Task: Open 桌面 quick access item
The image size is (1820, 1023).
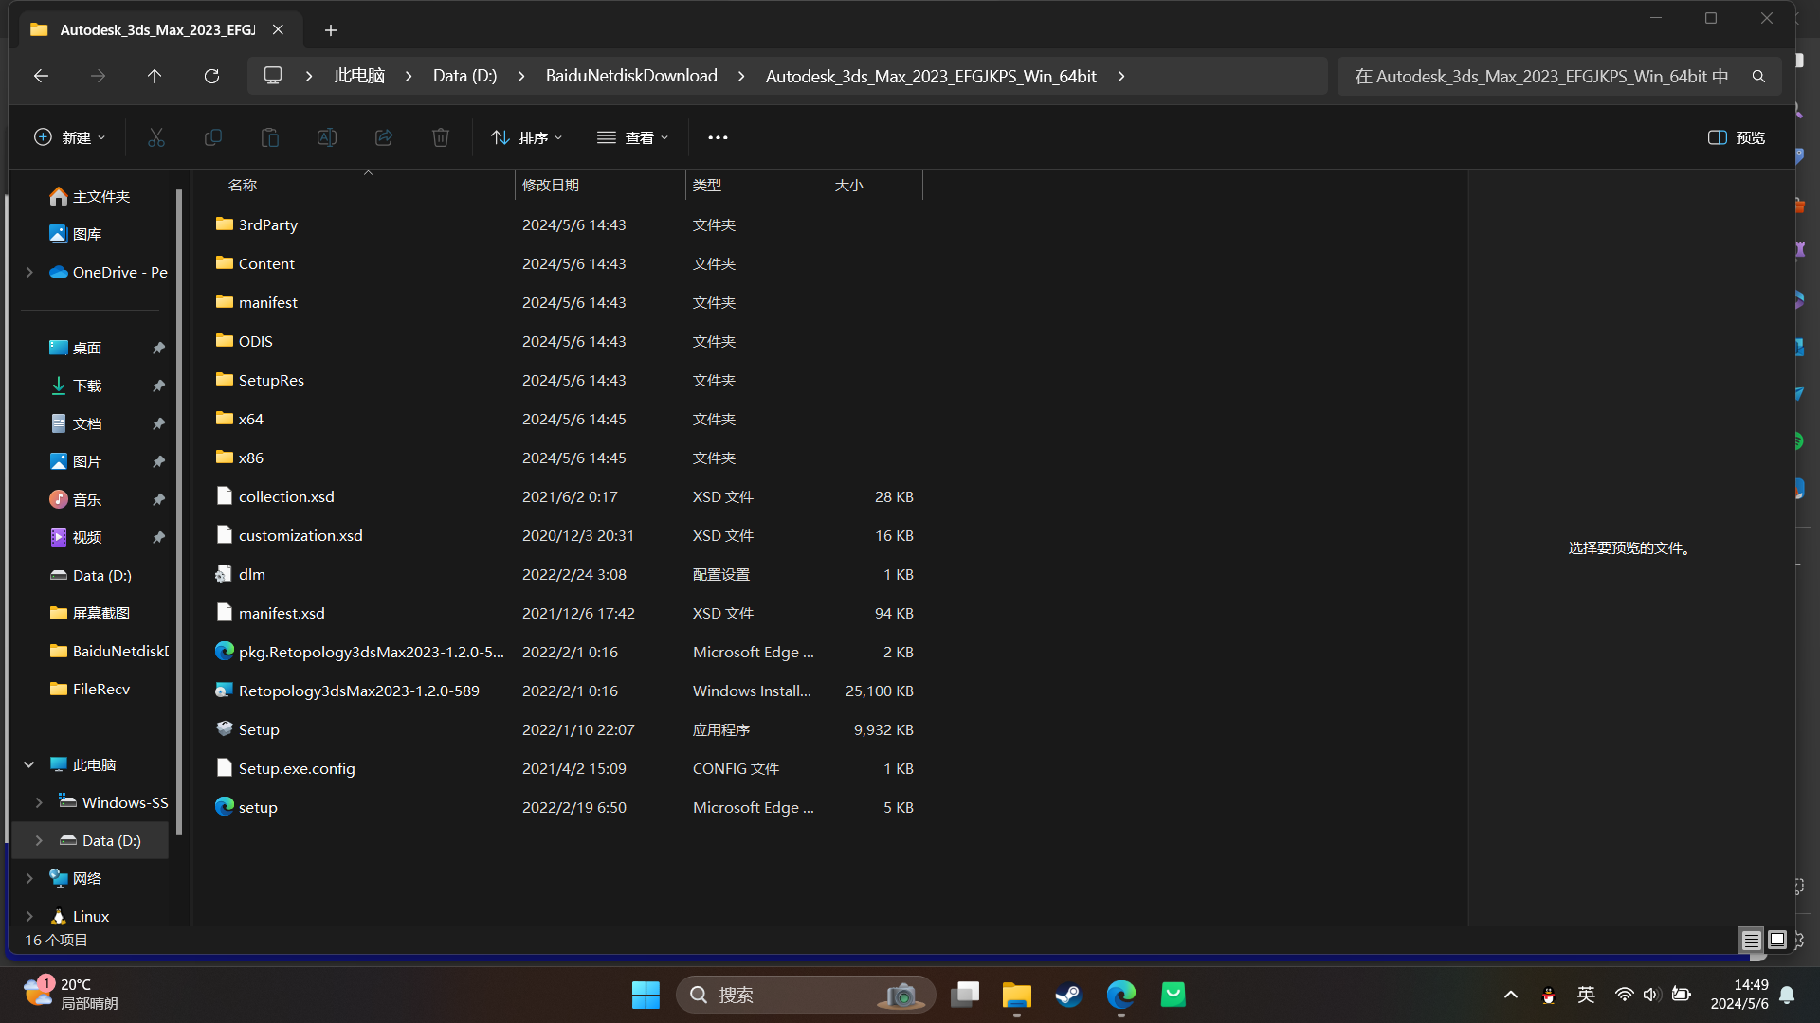Action: [75, 348]
